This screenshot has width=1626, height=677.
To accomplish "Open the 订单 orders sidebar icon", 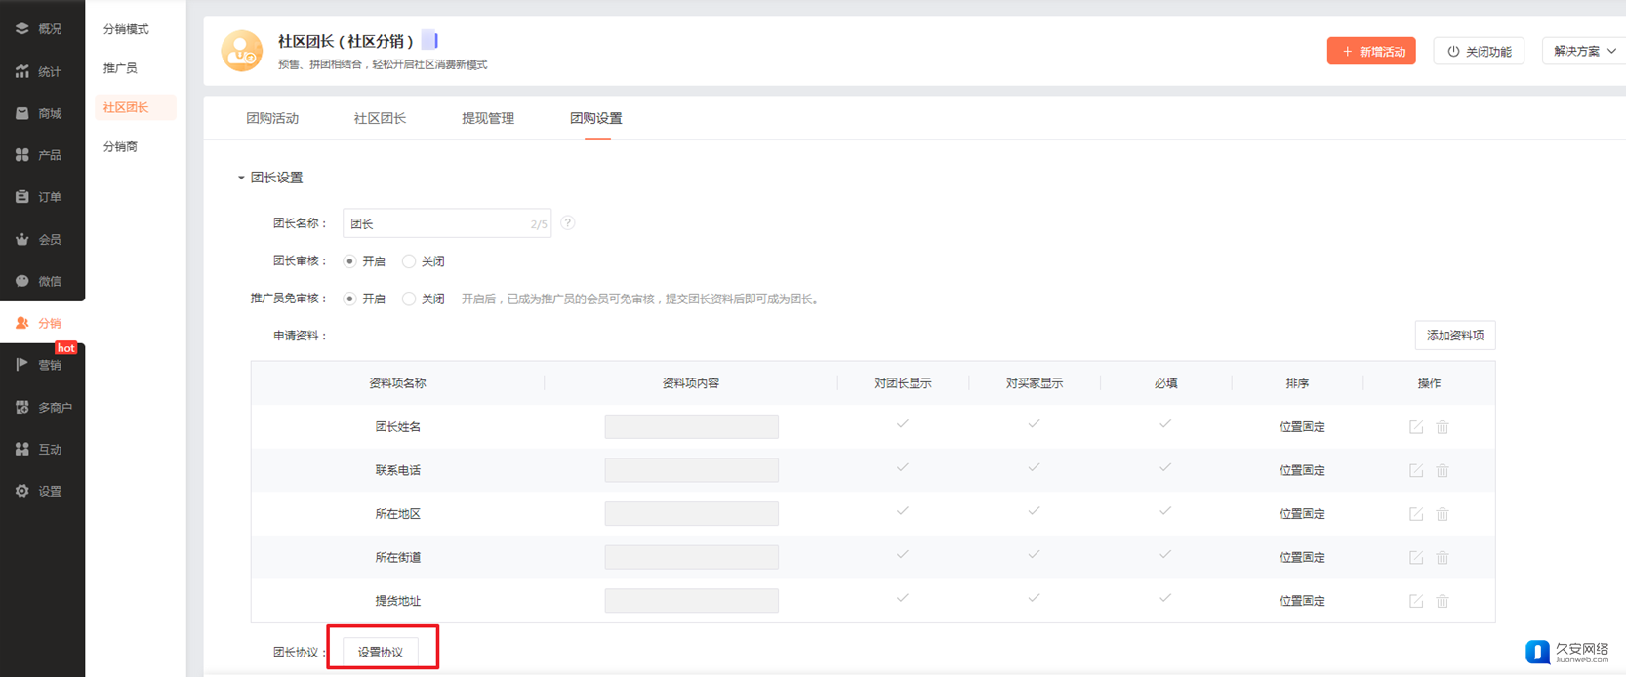I will point(21,197).
